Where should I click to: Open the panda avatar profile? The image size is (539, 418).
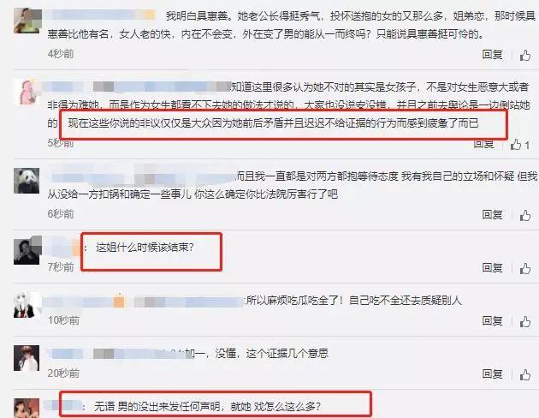coord(27,181)
